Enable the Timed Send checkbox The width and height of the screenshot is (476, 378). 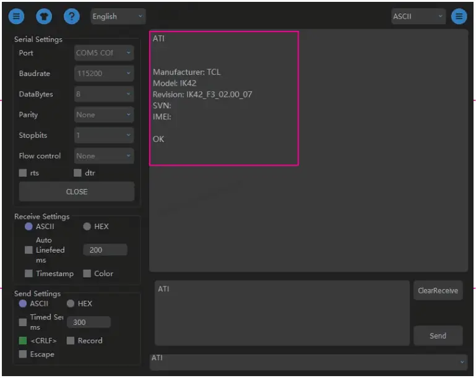coord(23,322)
